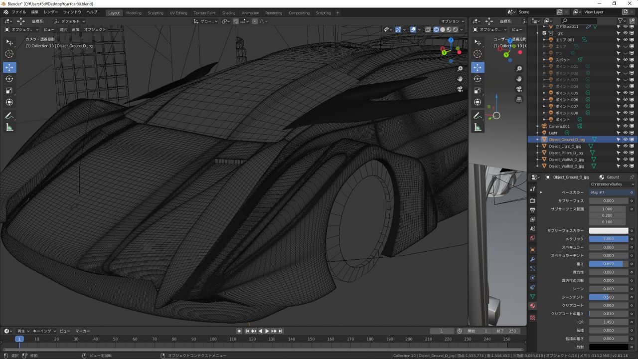The height and width of the screenshot is (359, 638).
Task: Toggle auto keying record button in timeline
Action: 239,331
